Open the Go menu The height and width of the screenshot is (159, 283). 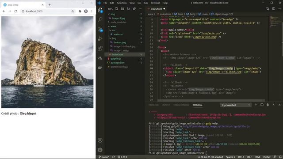(139, 3)
